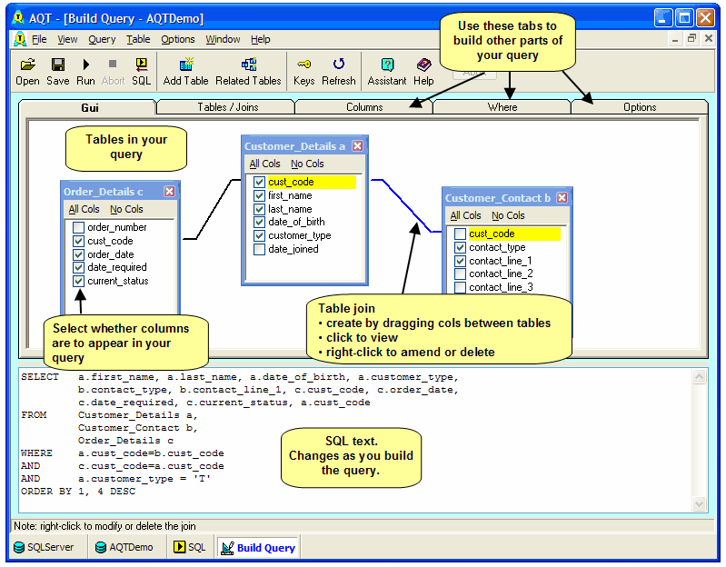726x567 pixels.
Task: Switch to the Columns tab
Action: 364,107
